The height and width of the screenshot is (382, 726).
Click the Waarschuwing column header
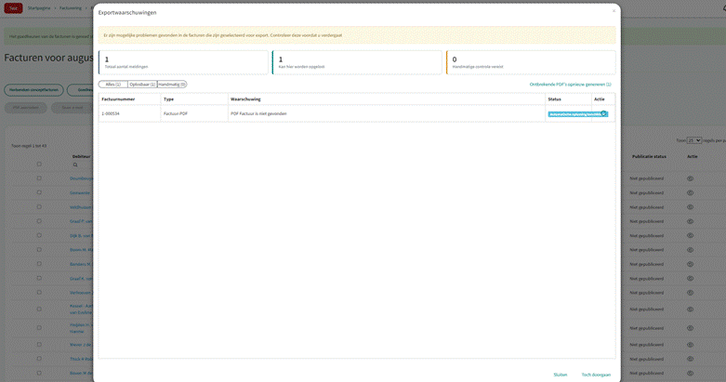click(x=245, y=99)
